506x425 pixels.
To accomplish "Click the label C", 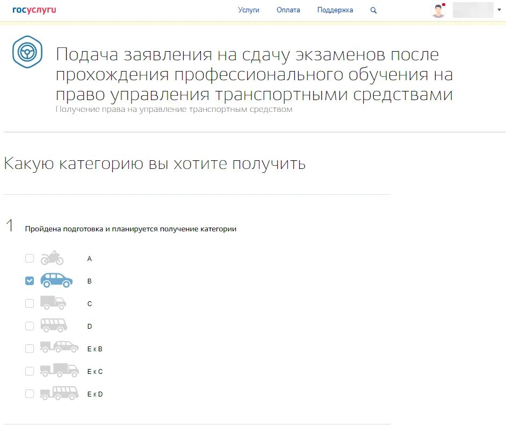I will tap(89, 304).
